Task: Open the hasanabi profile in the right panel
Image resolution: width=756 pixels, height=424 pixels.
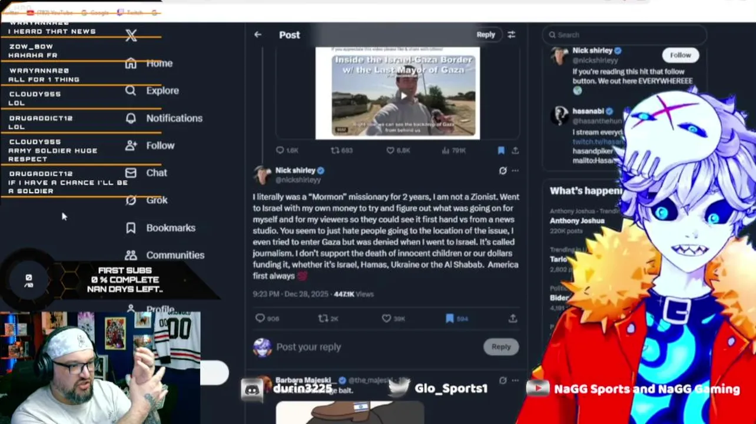Action: tap(588, 111)
